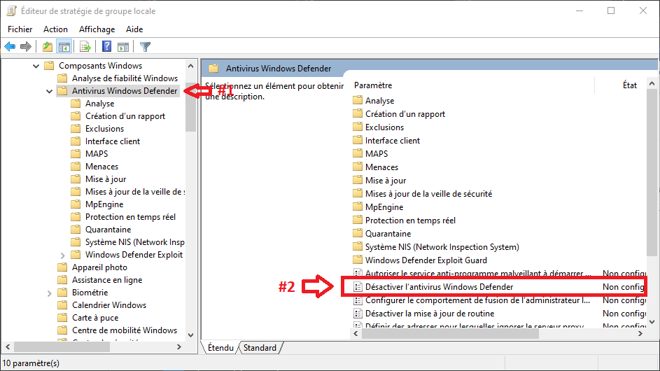Open Help via question mark icon

pyautogui.click(x=106, y=46)
